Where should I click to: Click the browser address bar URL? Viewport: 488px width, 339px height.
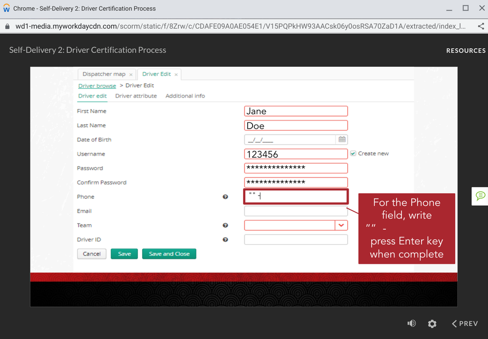[x=240, y=26]
